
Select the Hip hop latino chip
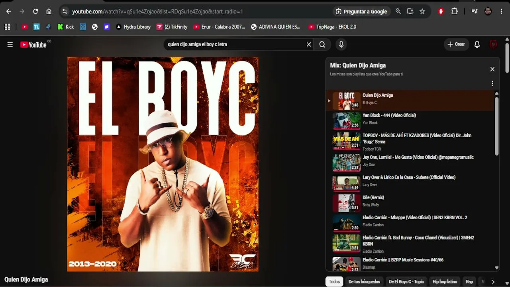pos(445,282)
